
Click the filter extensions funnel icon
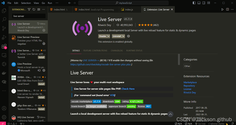29,9
